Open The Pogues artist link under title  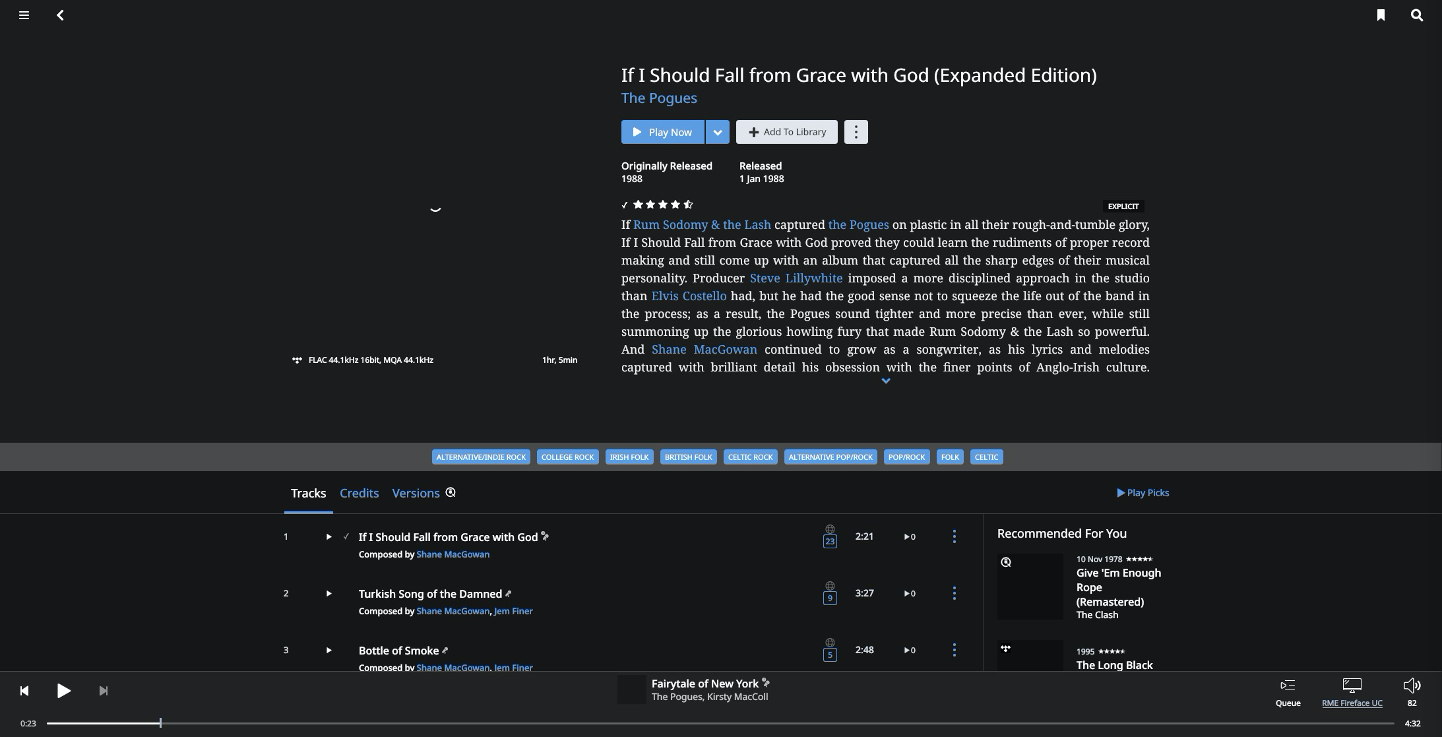659,98
